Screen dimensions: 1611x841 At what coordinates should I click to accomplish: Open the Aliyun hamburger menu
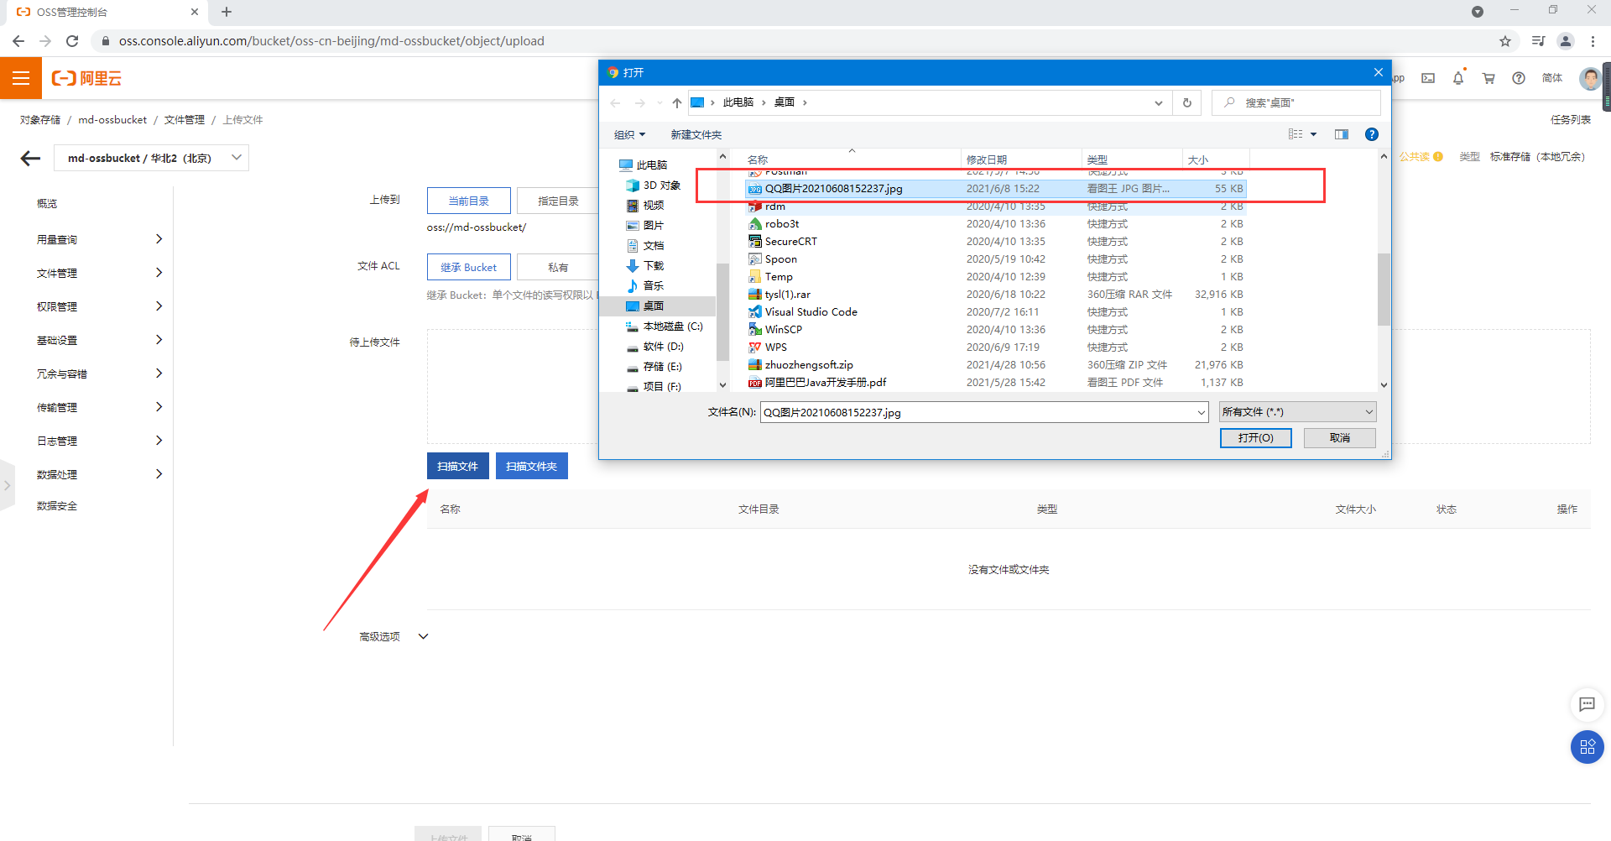(21, 78)
